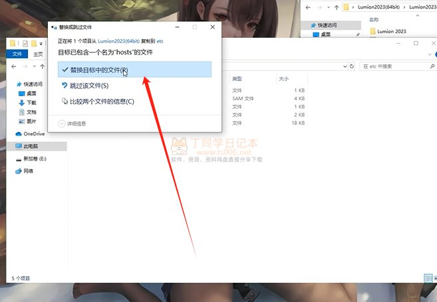The width and height of the screenshot is (437, 302).
Task: Open the Customize Quick Access Toolbar dropdown
Action: coord(41,44)
